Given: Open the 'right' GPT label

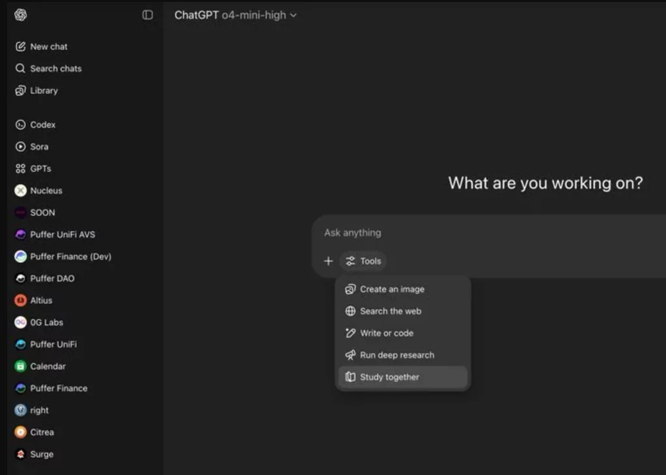Looking at the screenshot, I should pos(40,411).
